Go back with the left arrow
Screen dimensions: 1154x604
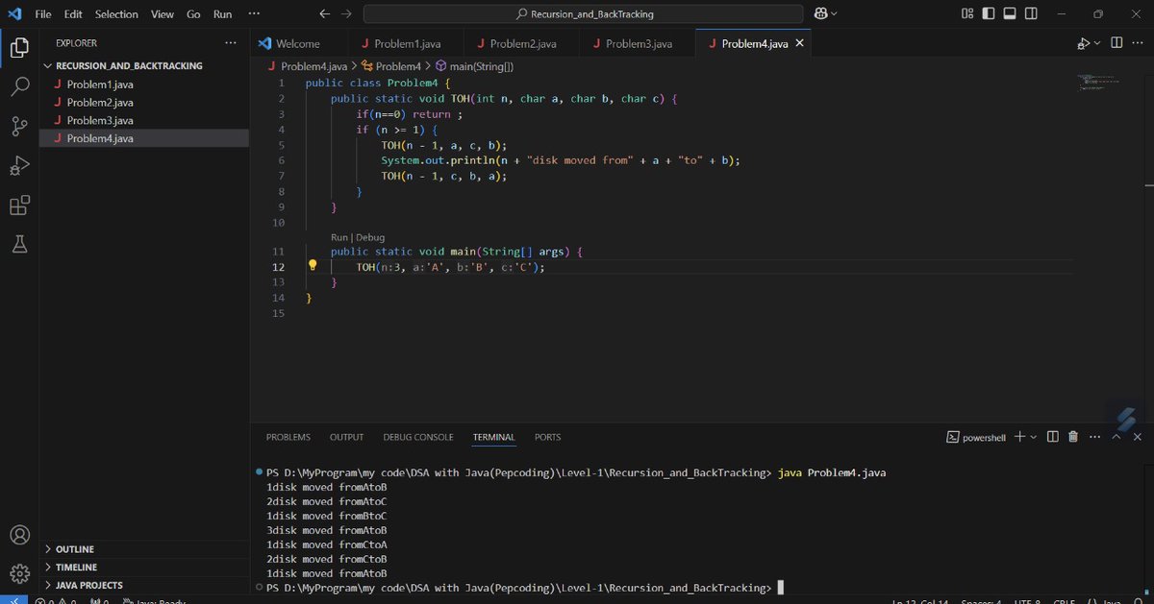point(324,14)
